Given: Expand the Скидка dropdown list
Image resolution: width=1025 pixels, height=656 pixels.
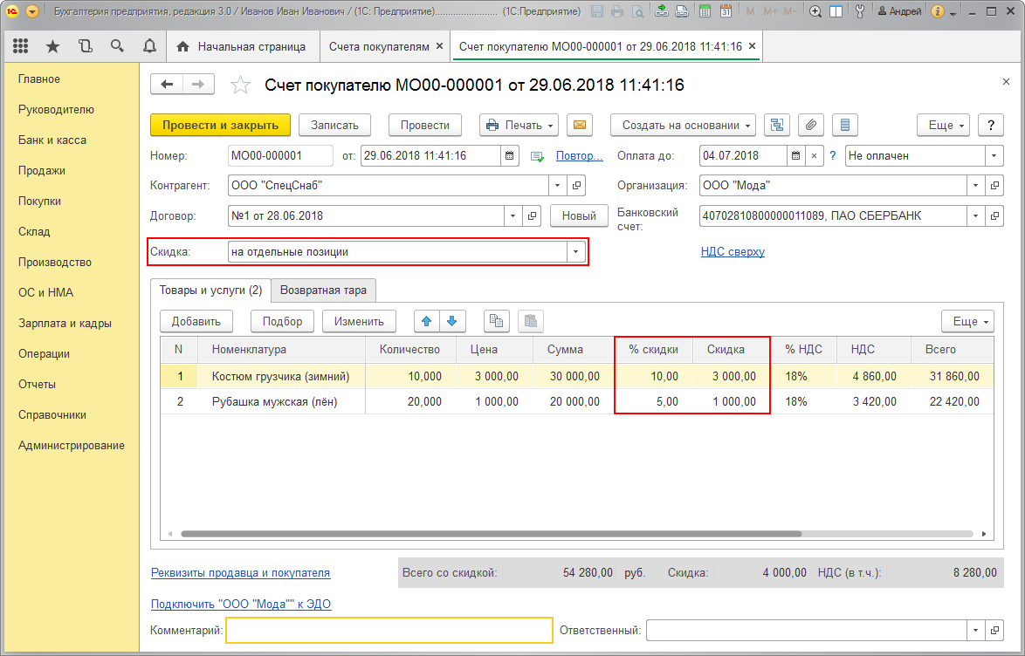Looking at the screenshot, I should pos(576,251).
